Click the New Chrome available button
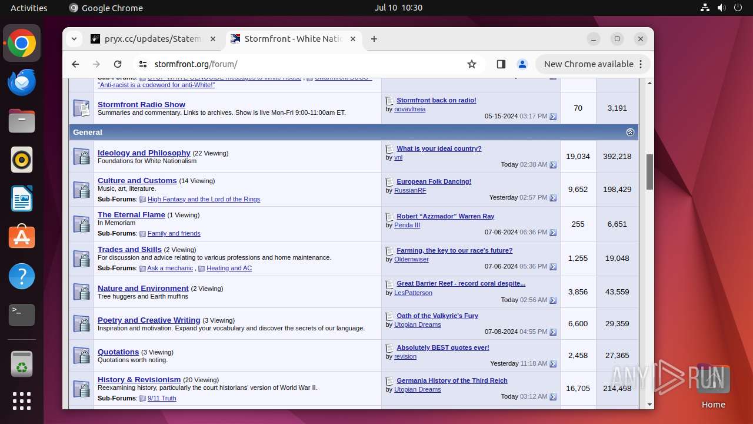 (588, 64)
